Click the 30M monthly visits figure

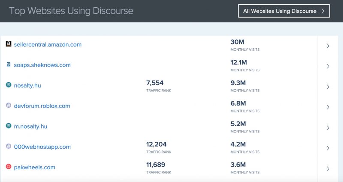(x=238, y=42)
